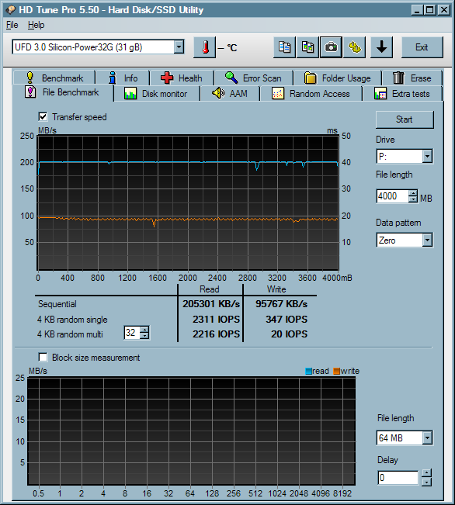Switch to the Erase tab
This screenshot has width=455, height=505.
[x=412, y=78]
